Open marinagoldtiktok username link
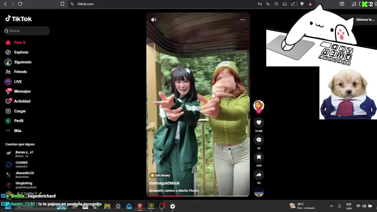This screenshot has width=377, height=212. tap(164, 183)
